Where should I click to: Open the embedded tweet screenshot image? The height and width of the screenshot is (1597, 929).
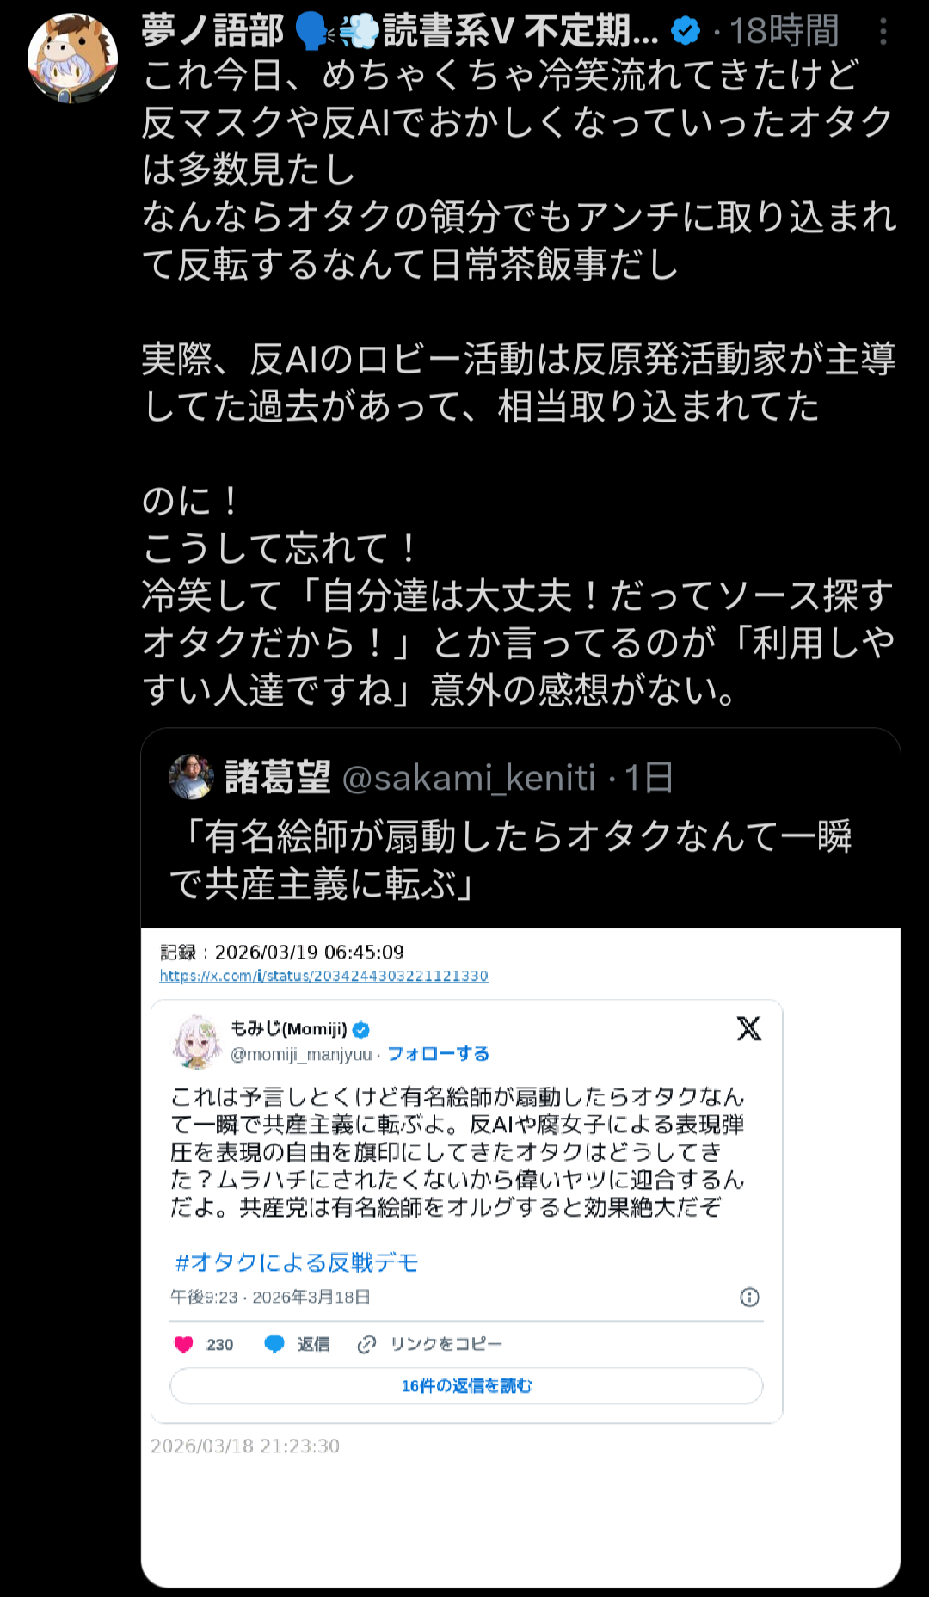pyautogui.click(x=520, y=1256)
